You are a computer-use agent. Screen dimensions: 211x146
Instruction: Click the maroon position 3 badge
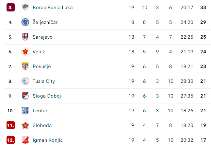point(11,8)
